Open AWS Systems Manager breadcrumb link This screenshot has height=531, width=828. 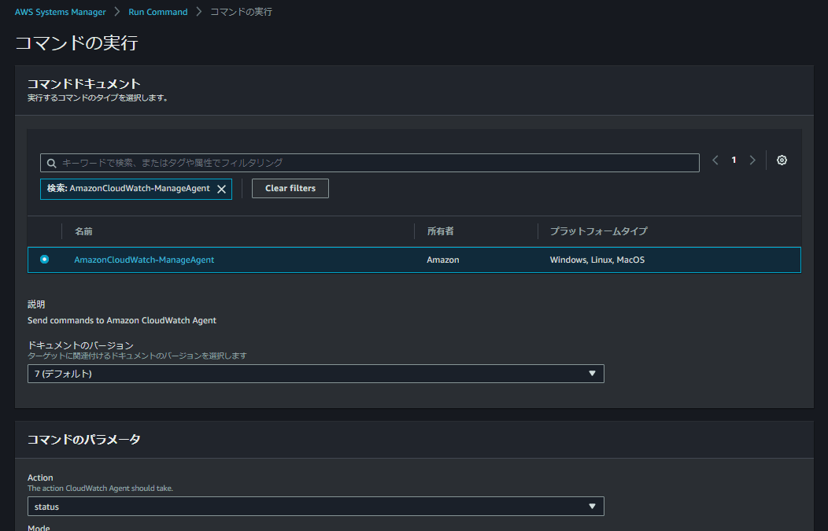coord(60,12)
